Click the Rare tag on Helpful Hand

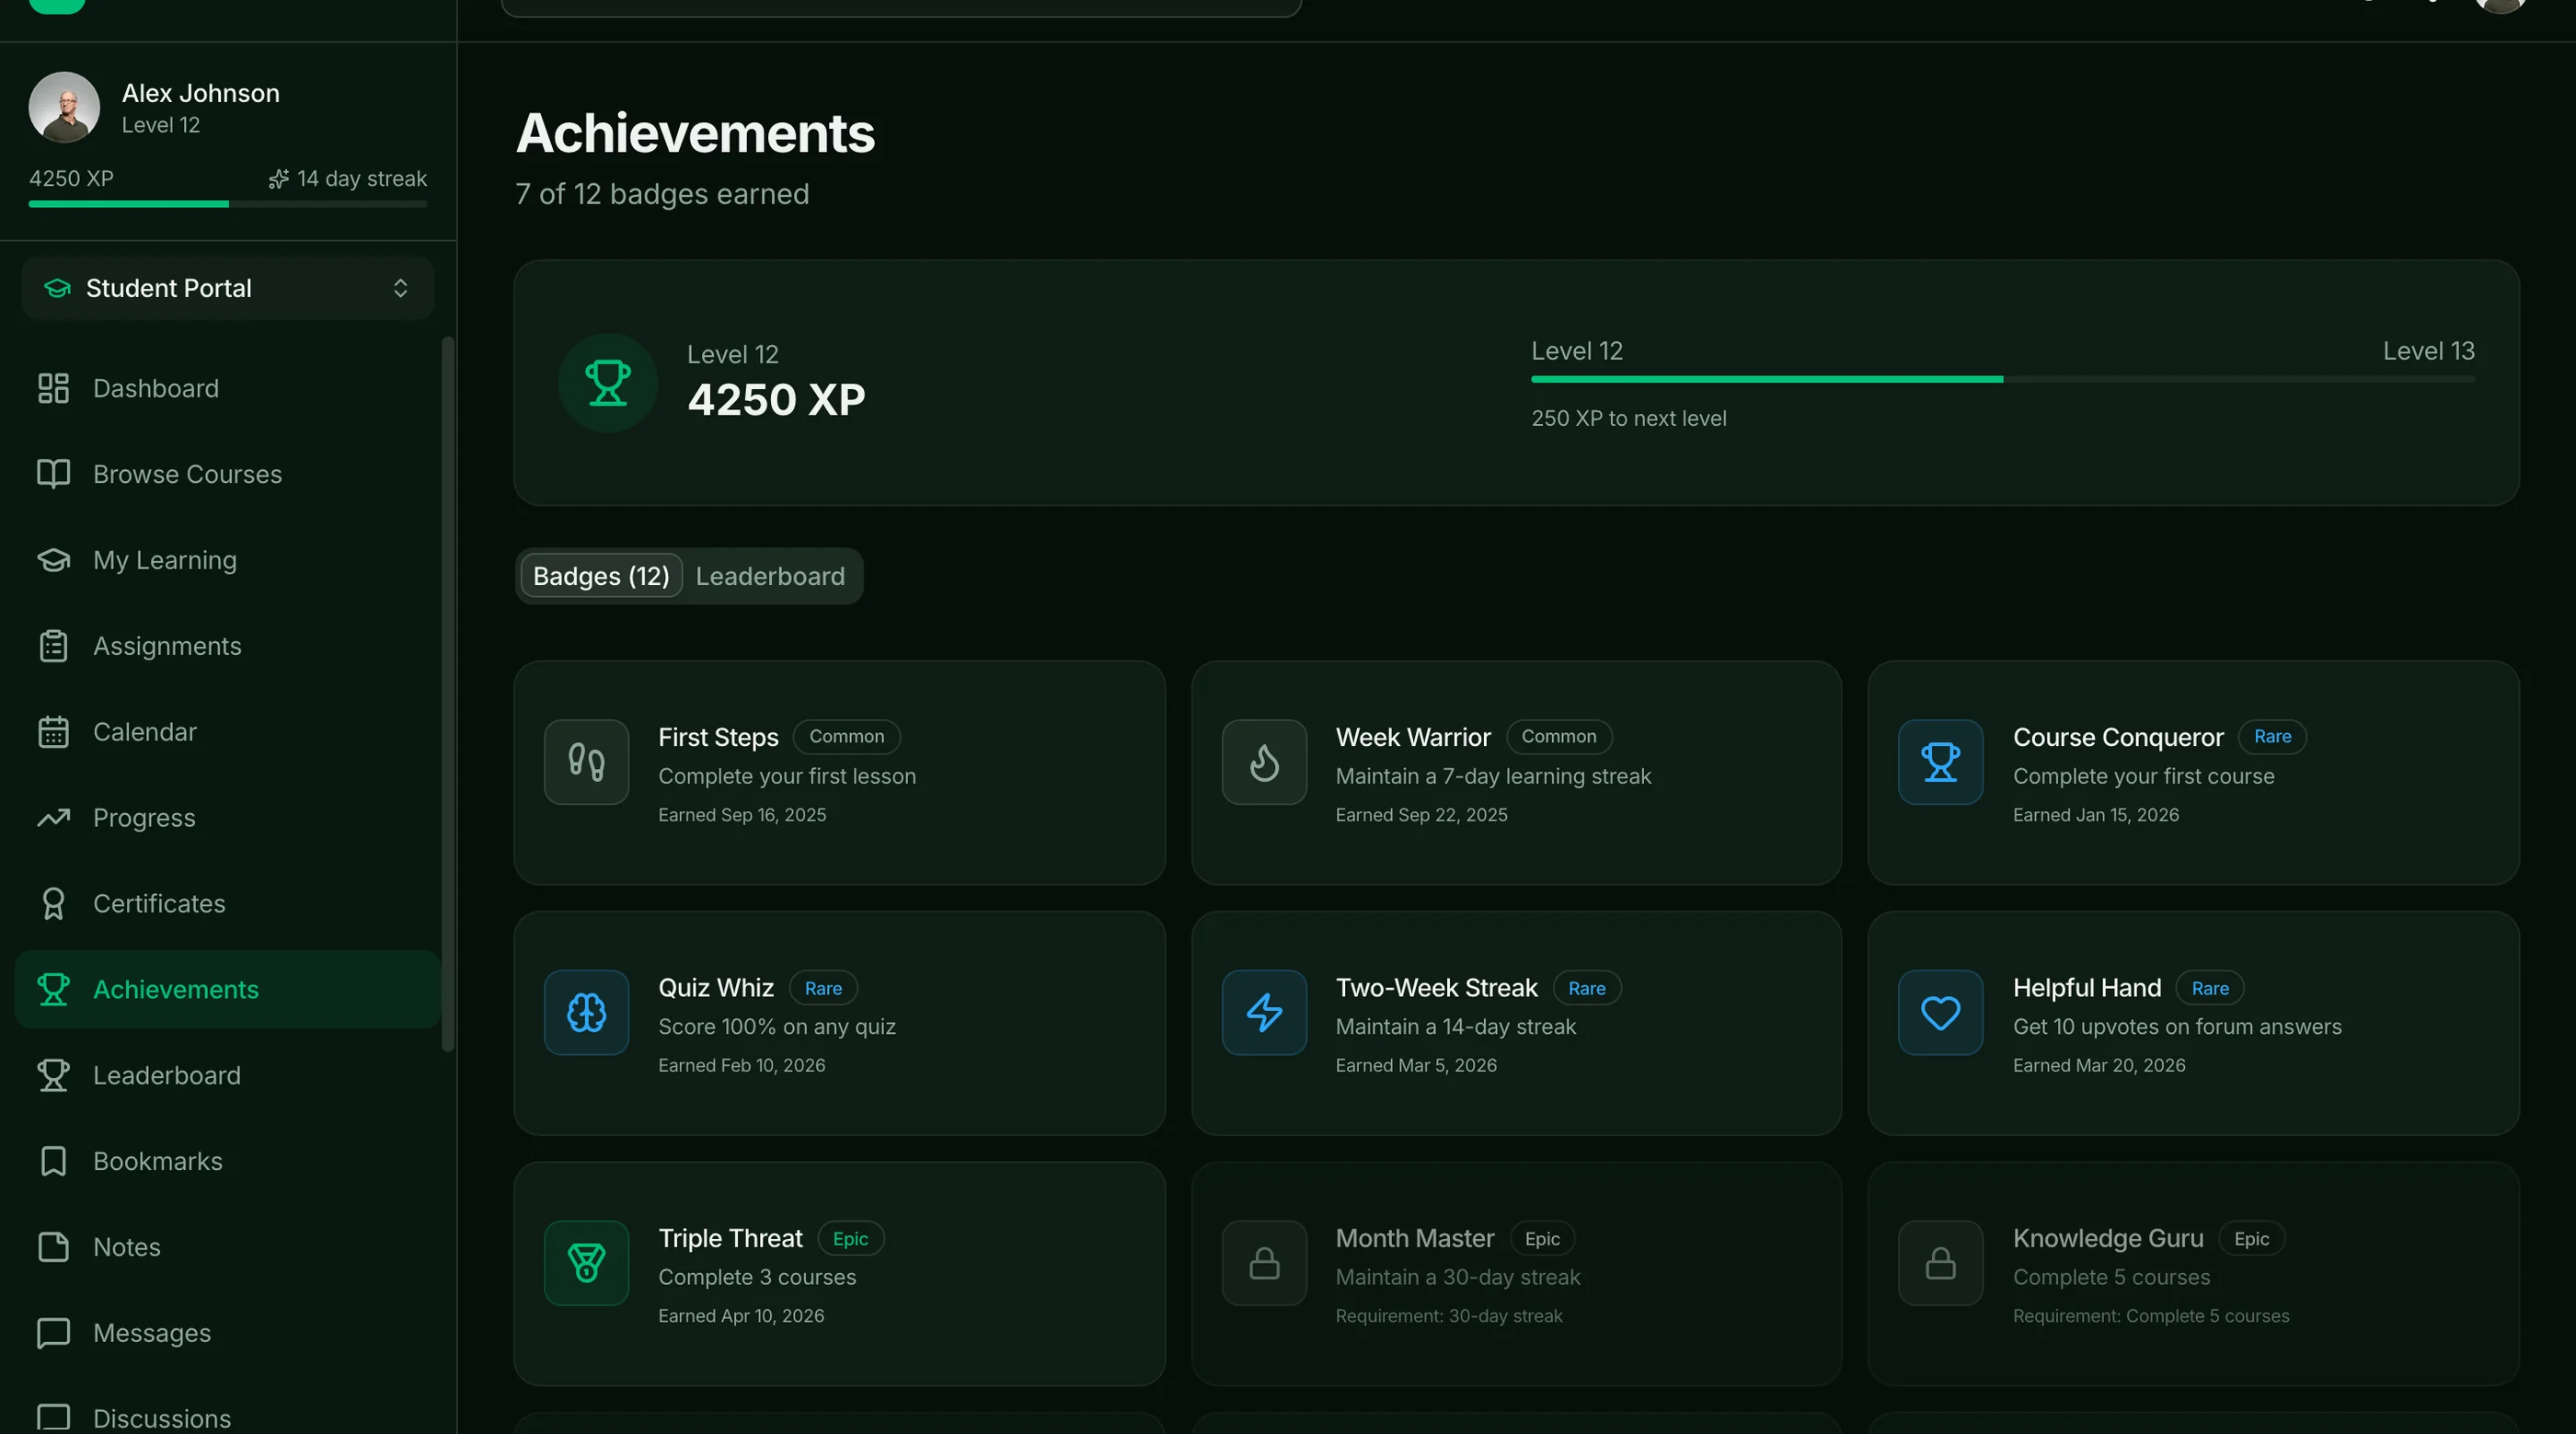point(2210,988)
